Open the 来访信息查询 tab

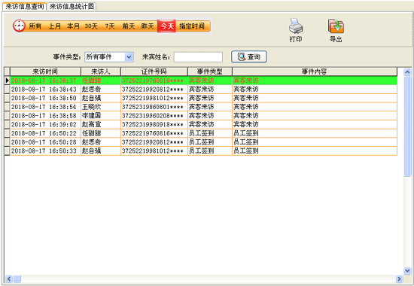[x=25, y=7]
